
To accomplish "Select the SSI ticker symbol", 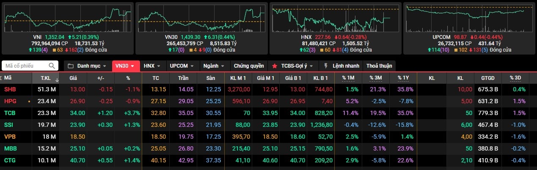I will pyautogui.click(x=9, y=125).
